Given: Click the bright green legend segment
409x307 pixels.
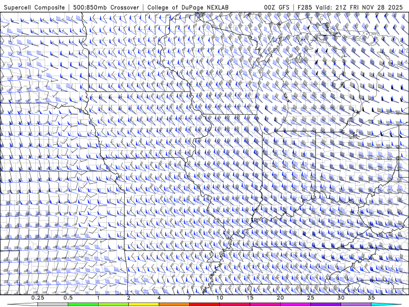Looking at the screenshot, I should 83,304.
